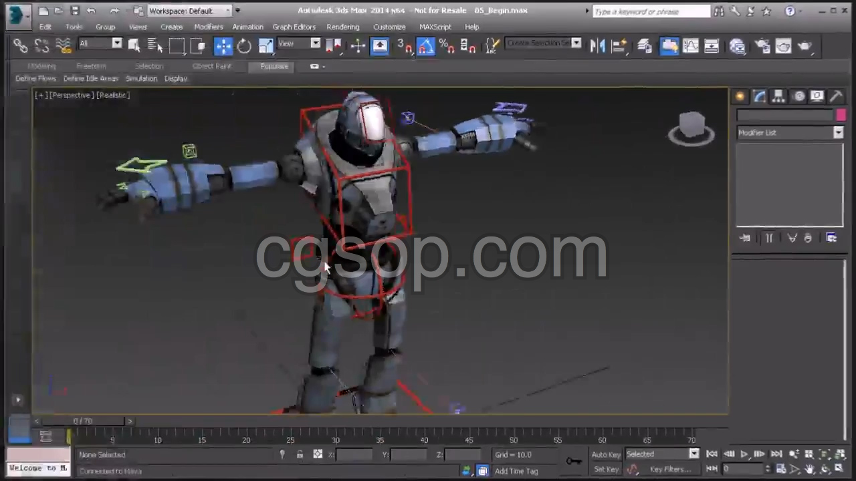Click the Render Setup teapot icon
The image size is (856, 481).
[762, 45]
